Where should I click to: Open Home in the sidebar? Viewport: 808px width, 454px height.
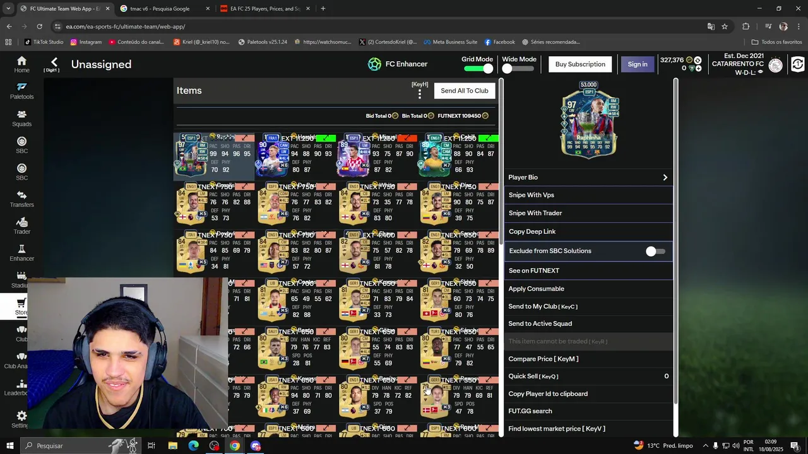coord(21,64)
